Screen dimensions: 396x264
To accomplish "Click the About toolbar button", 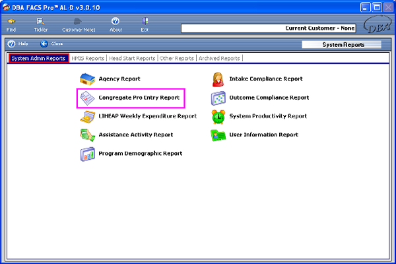I will 115,25.
